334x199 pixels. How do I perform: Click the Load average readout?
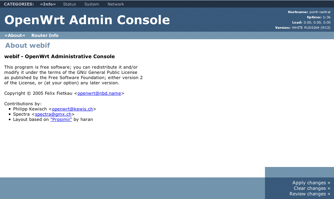pos(317,23)
